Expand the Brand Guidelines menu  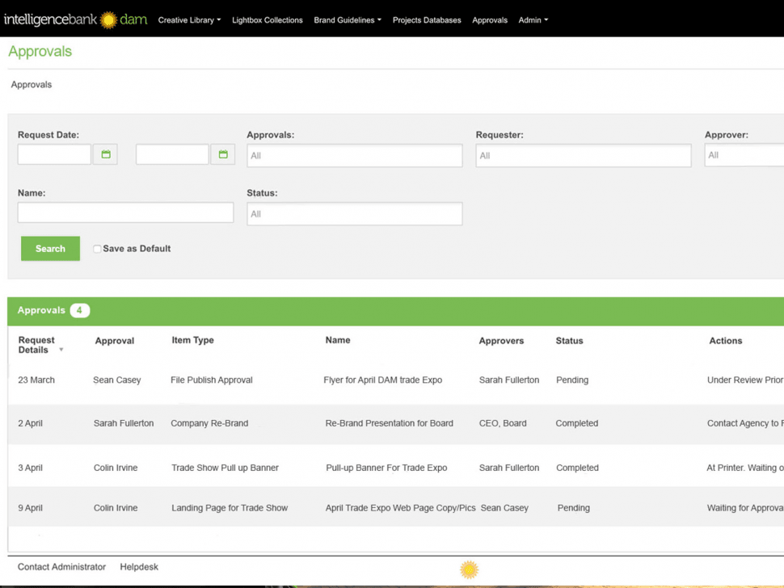[347, 20]
